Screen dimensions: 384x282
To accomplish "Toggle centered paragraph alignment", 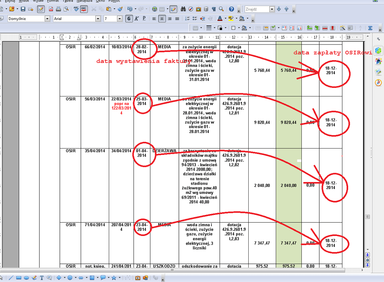I will point(162,19).
